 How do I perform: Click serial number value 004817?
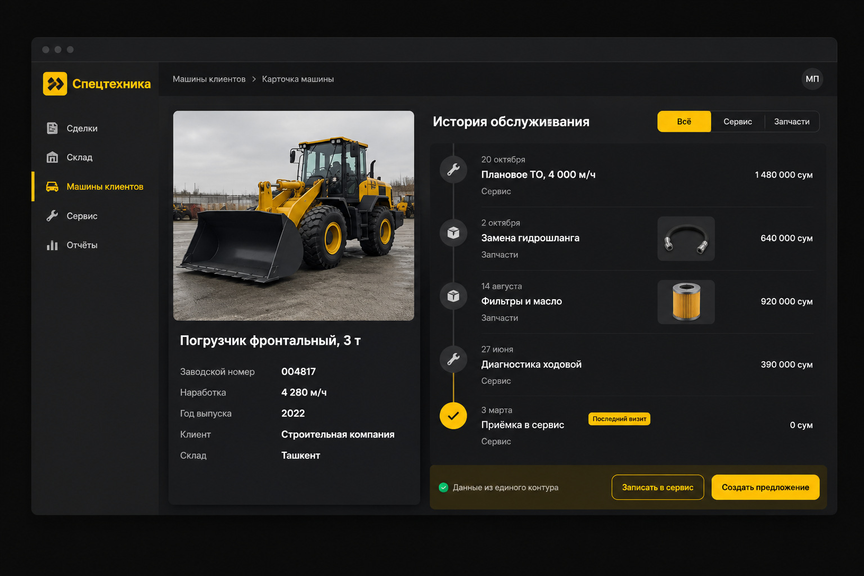(x=299, y=372)
